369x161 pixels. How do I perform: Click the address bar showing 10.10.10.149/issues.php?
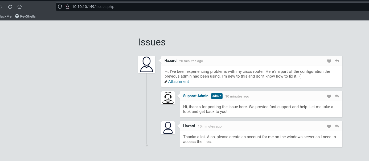pyautogui.click(x=212, y=7)
